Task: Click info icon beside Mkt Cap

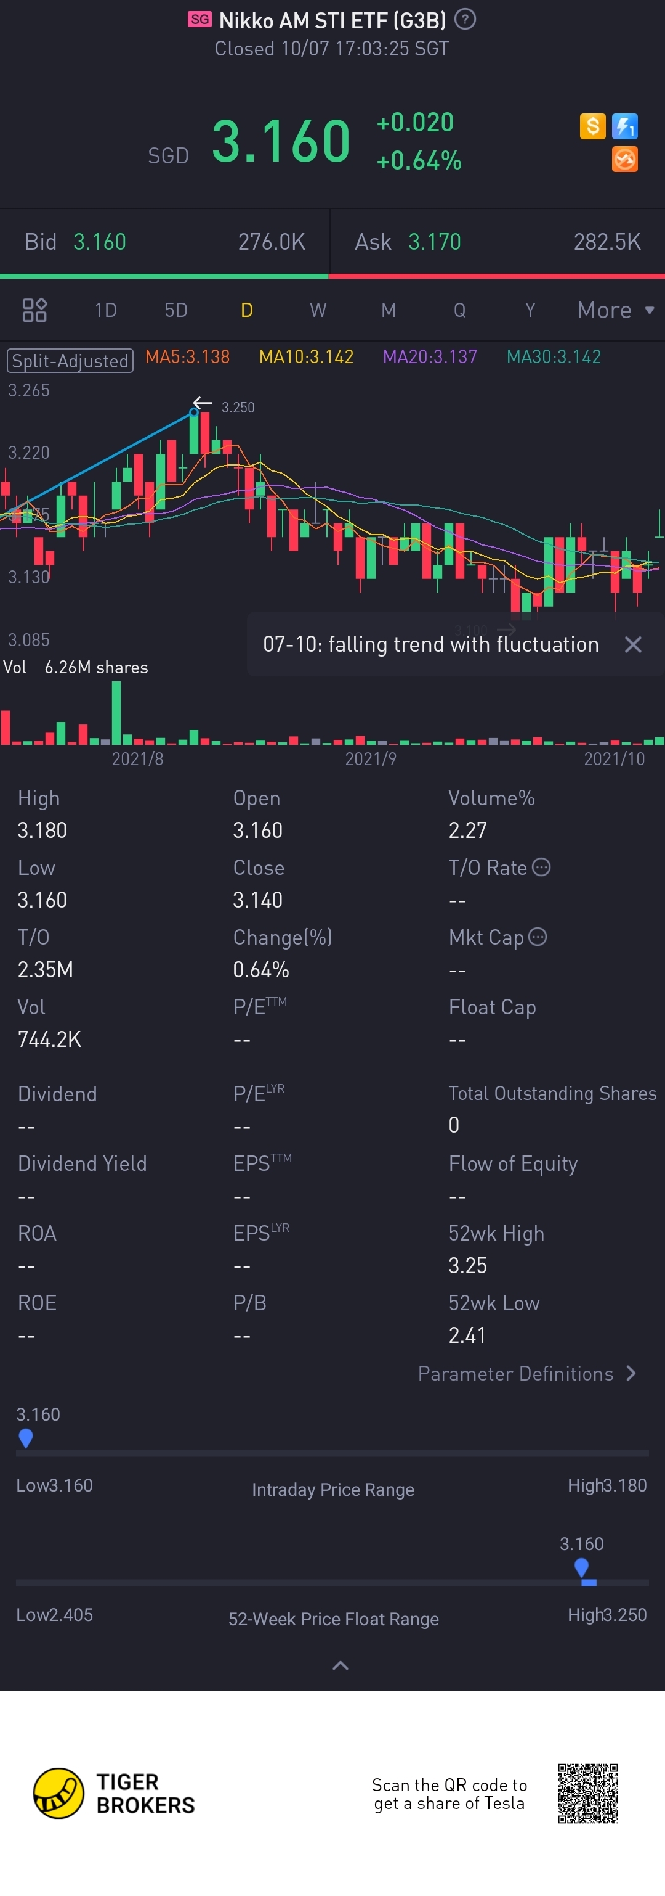Action: point(538,937)
